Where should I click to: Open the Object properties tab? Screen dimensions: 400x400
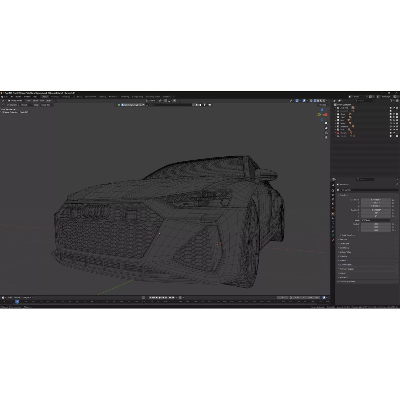pos(333,214)
